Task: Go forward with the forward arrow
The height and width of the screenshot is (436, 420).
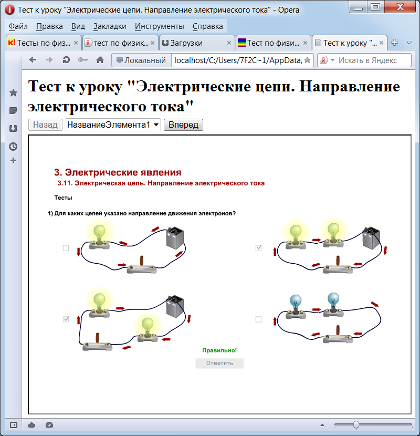Action: coord(49,60)
